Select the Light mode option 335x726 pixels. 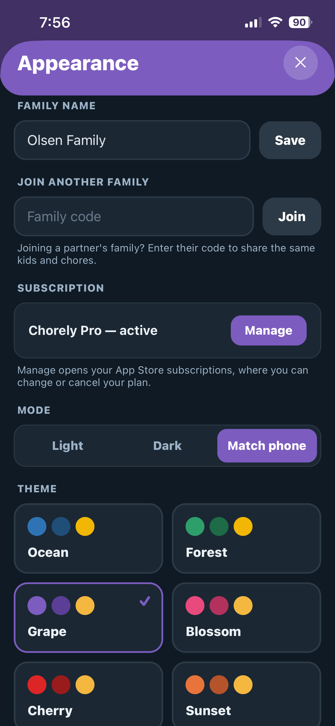pyautogui.click(x=68, y=446)
